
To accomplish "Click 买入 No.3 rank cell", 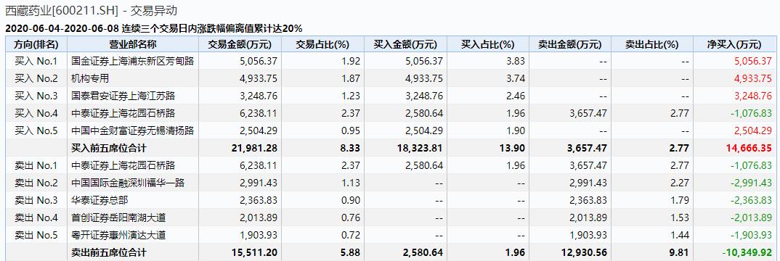I will pos(36,96).
